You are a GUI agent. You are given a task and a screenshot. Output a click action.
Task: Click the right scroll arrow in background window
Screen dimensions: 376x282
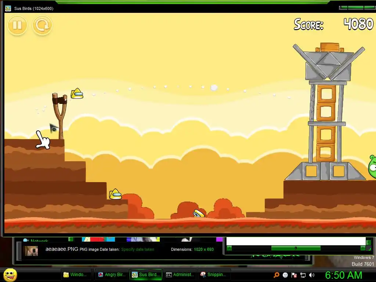coord(363,248)
